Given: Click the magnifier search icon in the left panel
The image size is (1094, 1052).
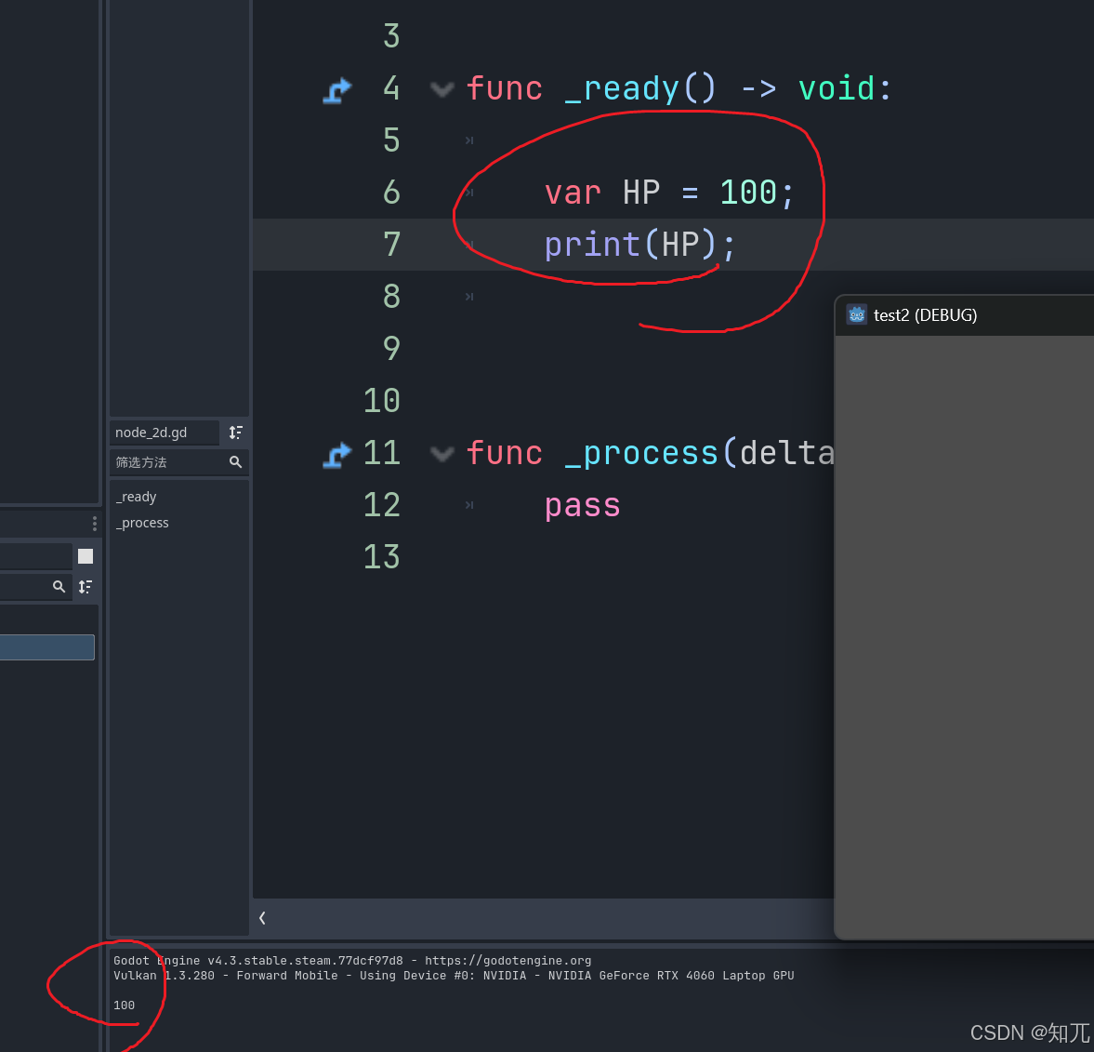Looking at the screenshot, I should 59,587.
